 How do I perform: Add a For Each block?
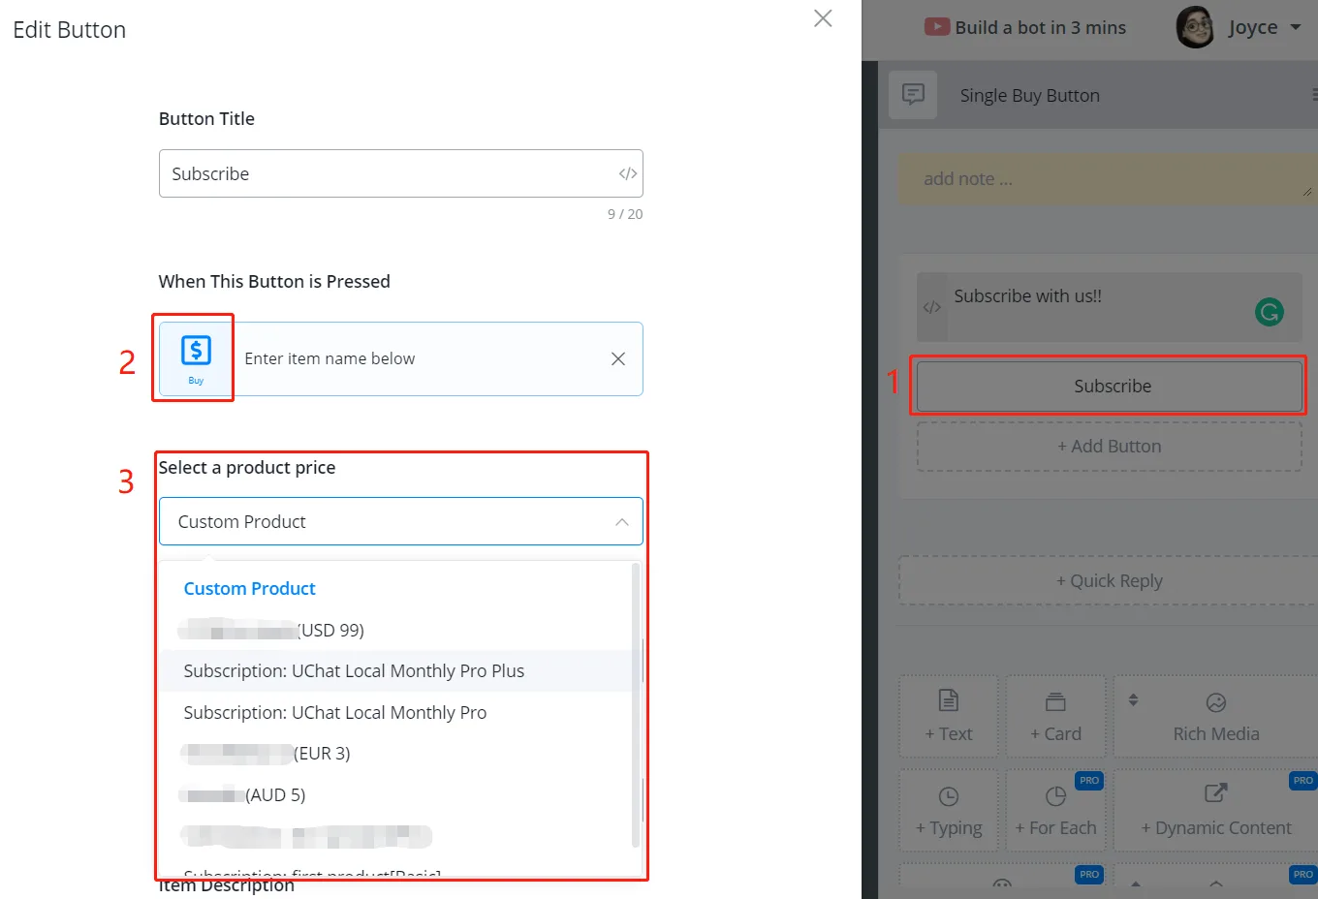[1055, 811]
